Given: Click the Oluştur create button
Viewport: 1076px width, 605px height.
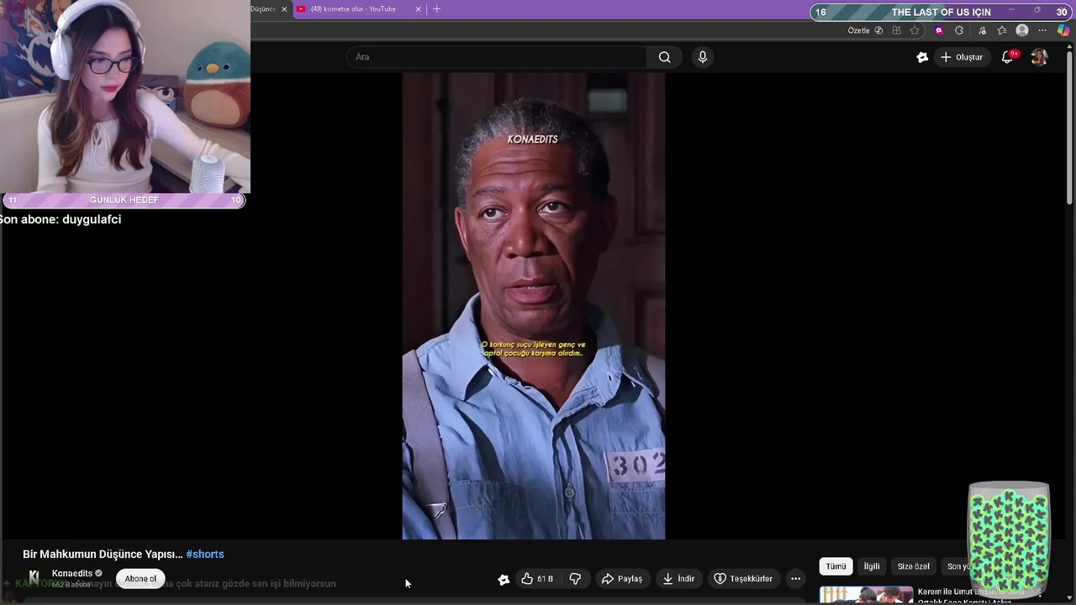Looking at the screenshot, I should pyautogui.click(x=962, y=57).
